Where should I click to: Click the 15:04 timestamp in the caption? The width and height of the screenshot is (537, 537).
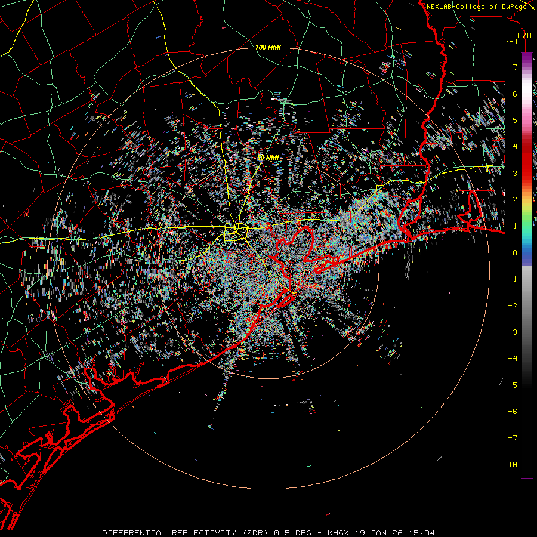422,533
